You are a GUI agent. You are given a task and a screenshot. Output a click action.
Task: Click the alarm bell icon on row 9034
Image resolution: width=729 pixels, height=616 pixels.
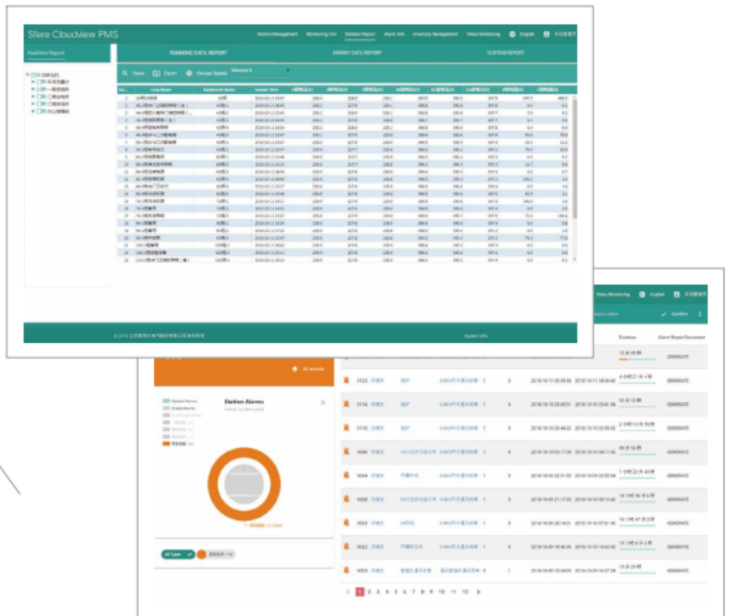[347, 475]
